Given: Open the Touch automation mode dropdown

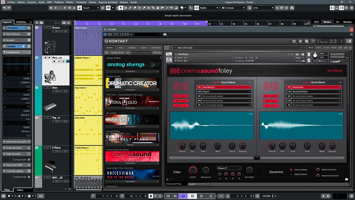Looking at the screenshot, I should (x=91, y=8).
